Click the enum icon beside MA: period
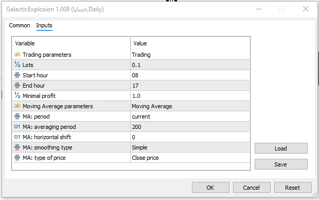The width and height of the screenshot is (319, 200). (x=17, y=116)
